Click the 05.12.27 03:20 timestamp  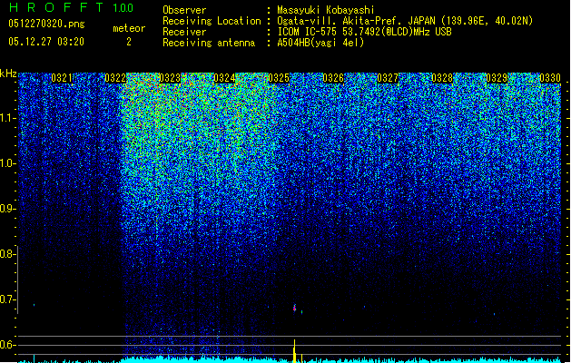click(46, 42)
